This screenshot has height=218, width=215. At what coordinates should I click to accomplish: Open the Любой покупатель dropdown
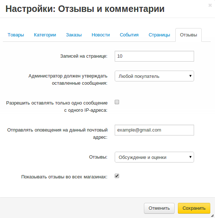154,76
